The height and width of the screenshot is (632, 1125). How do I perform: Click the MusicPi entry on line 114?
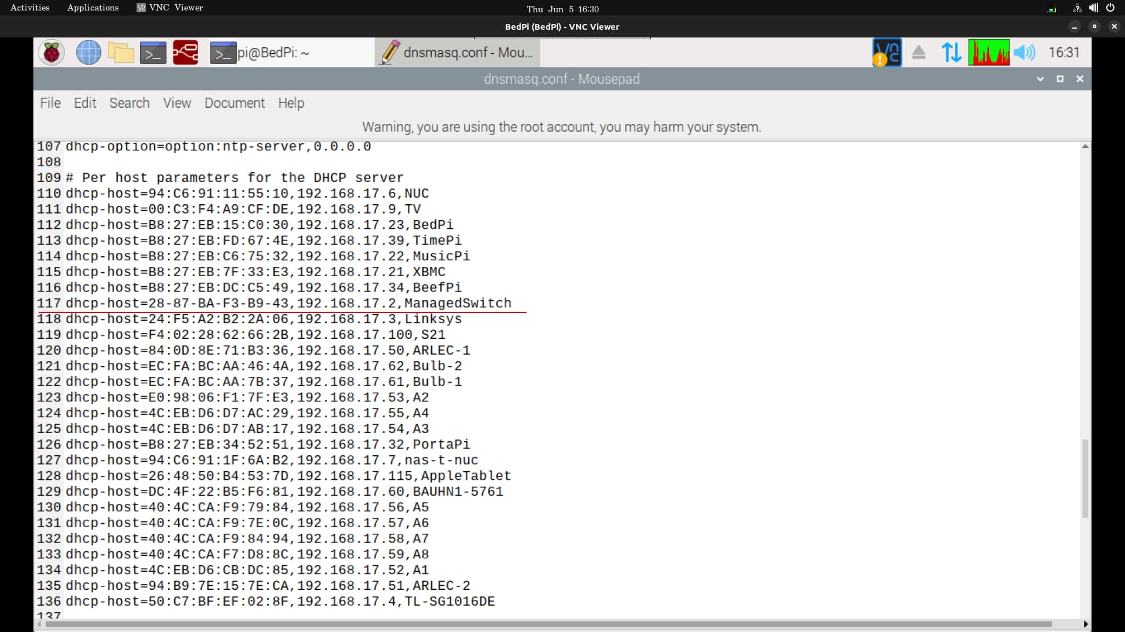coord(268,256)
